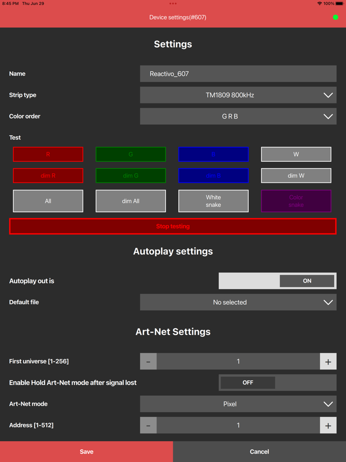
Task: Toggle Enable Hold Art-Net mode switch
Action: coord(277,382)
